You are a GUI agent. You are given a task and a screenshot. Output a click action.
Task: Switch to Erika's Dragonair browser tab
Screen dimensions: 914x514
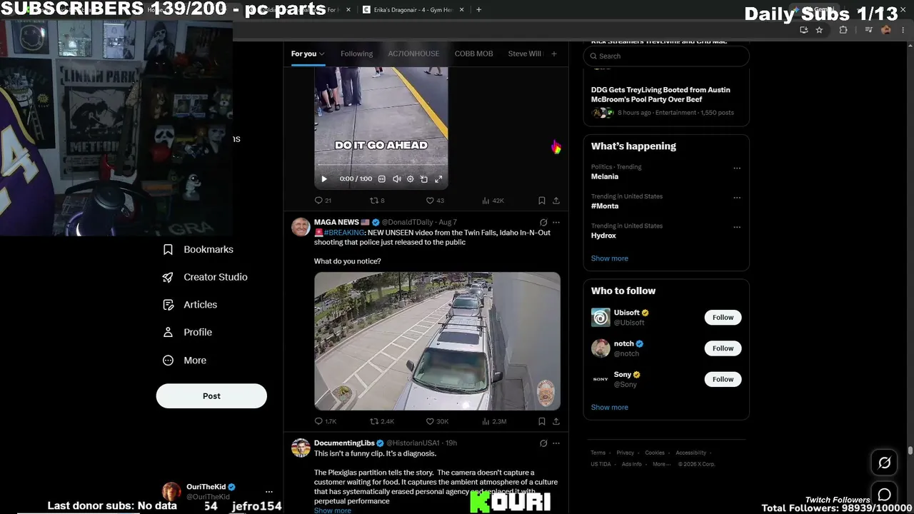coord(412,10)
